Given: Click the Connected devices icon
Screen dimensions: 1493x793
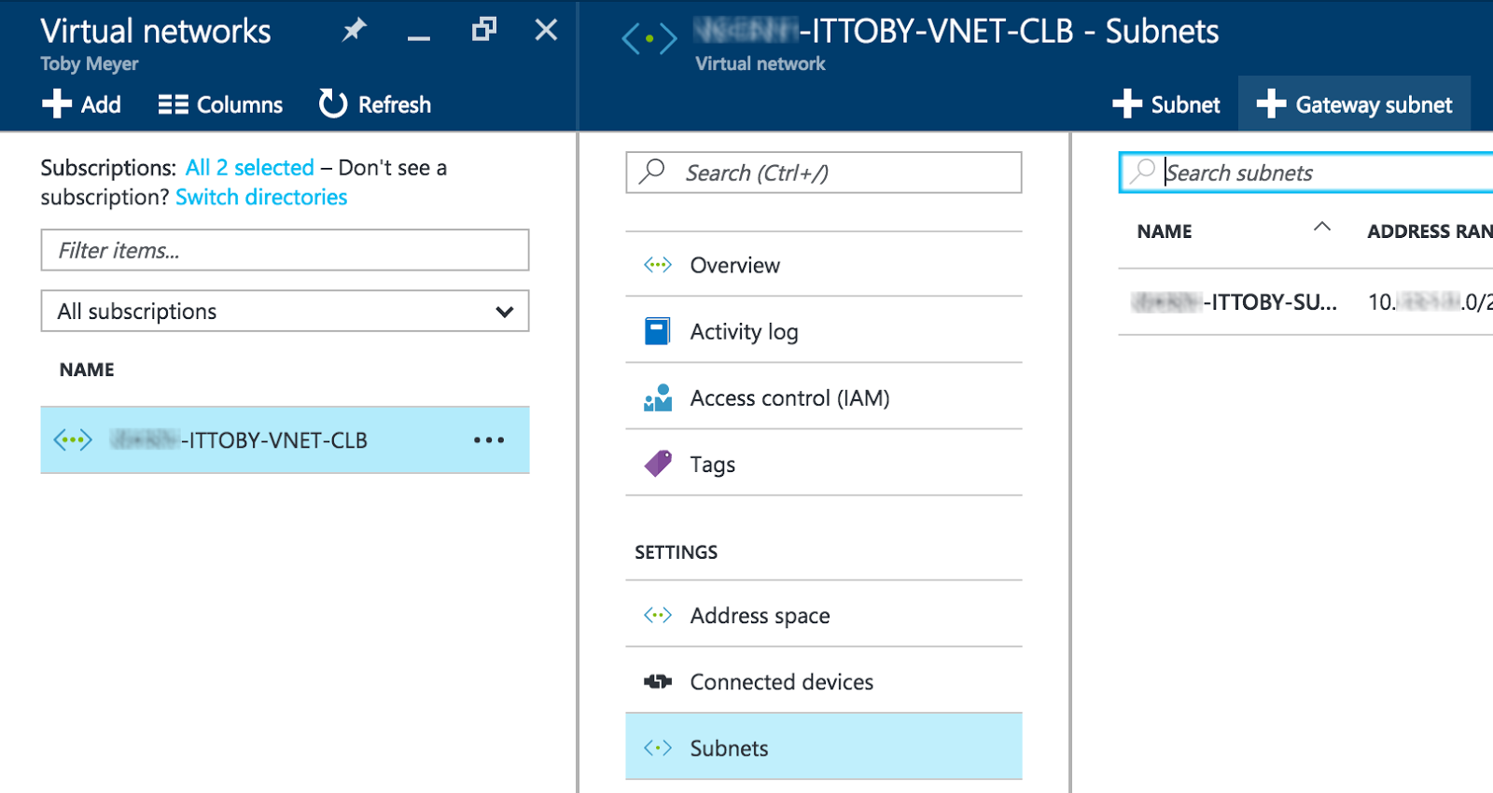Looking at the screenshot, I should point(658,682).
